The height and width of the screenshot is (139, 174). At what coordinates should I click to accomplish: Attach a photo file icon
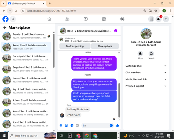(x=66, y=125)
